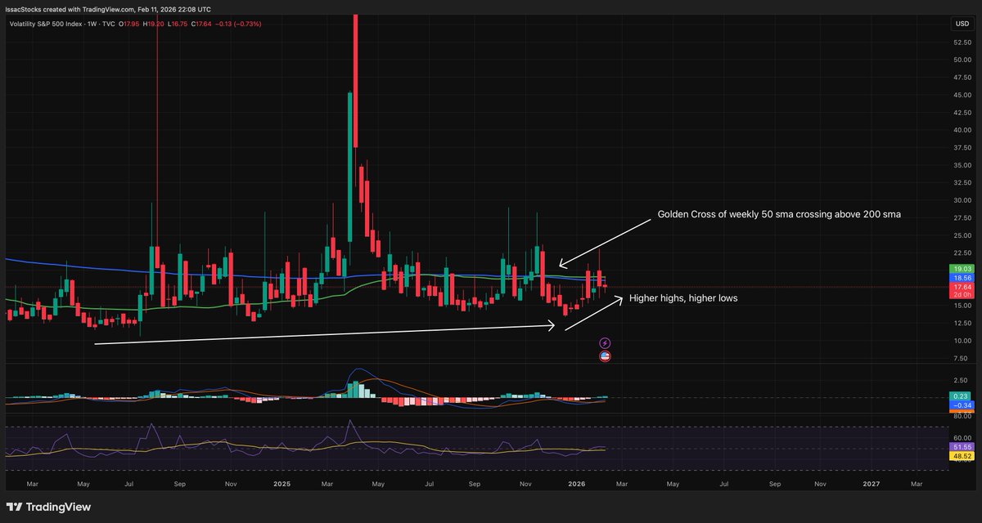Toggle the red 17.64 current price tag
Screen dimensions: 982x523
point(960,288)
